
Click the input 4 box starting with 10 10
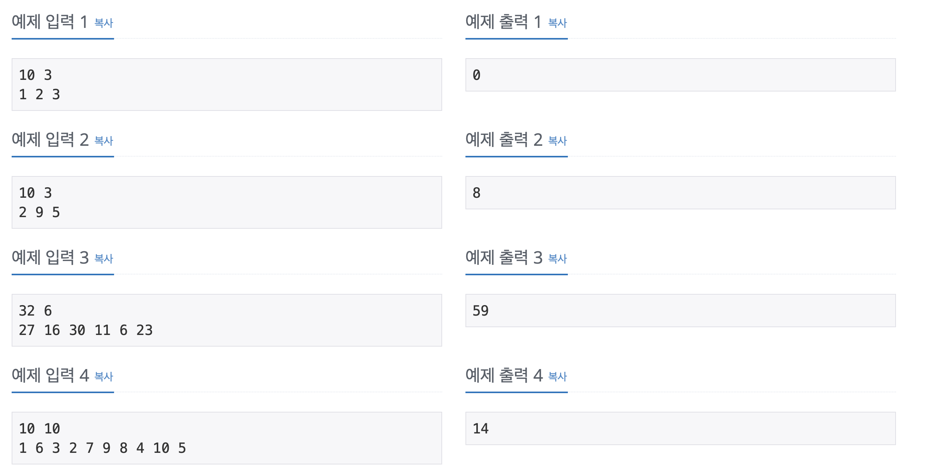point(227,438)
